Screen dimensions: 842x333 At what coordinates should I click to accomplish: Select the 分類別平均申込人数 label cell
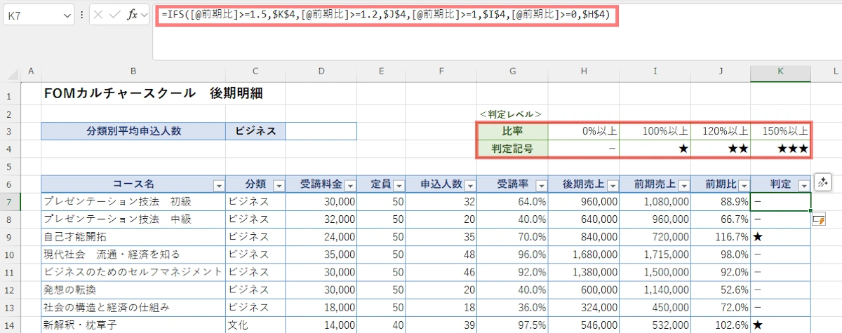click(133, 131)
